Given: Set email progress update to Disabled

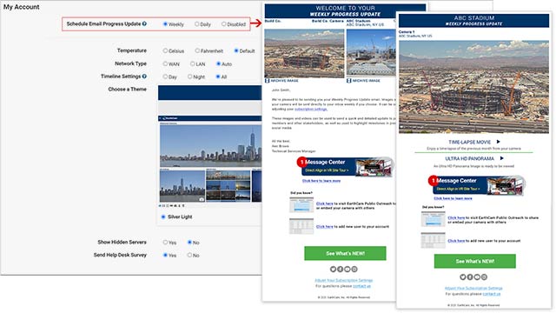Looking at the screenshot, I should point(224,24).
